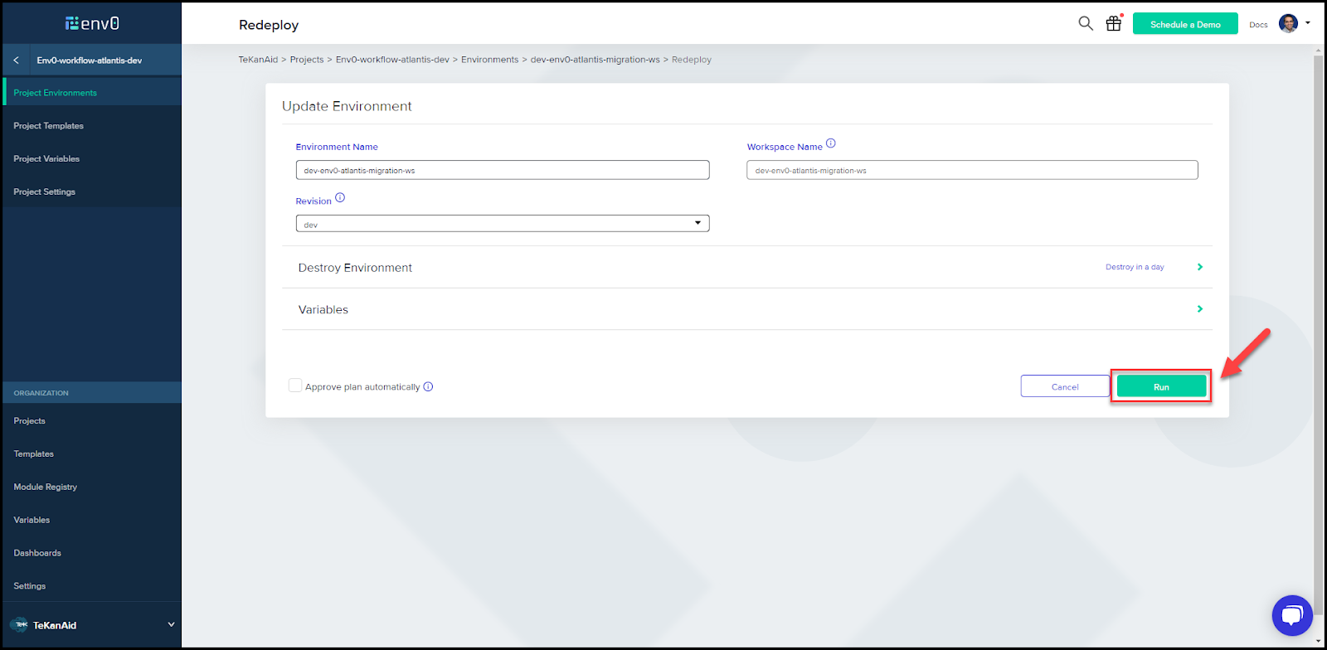
Task: Click scrollbar up arrow
Action: coord(1319,51)
